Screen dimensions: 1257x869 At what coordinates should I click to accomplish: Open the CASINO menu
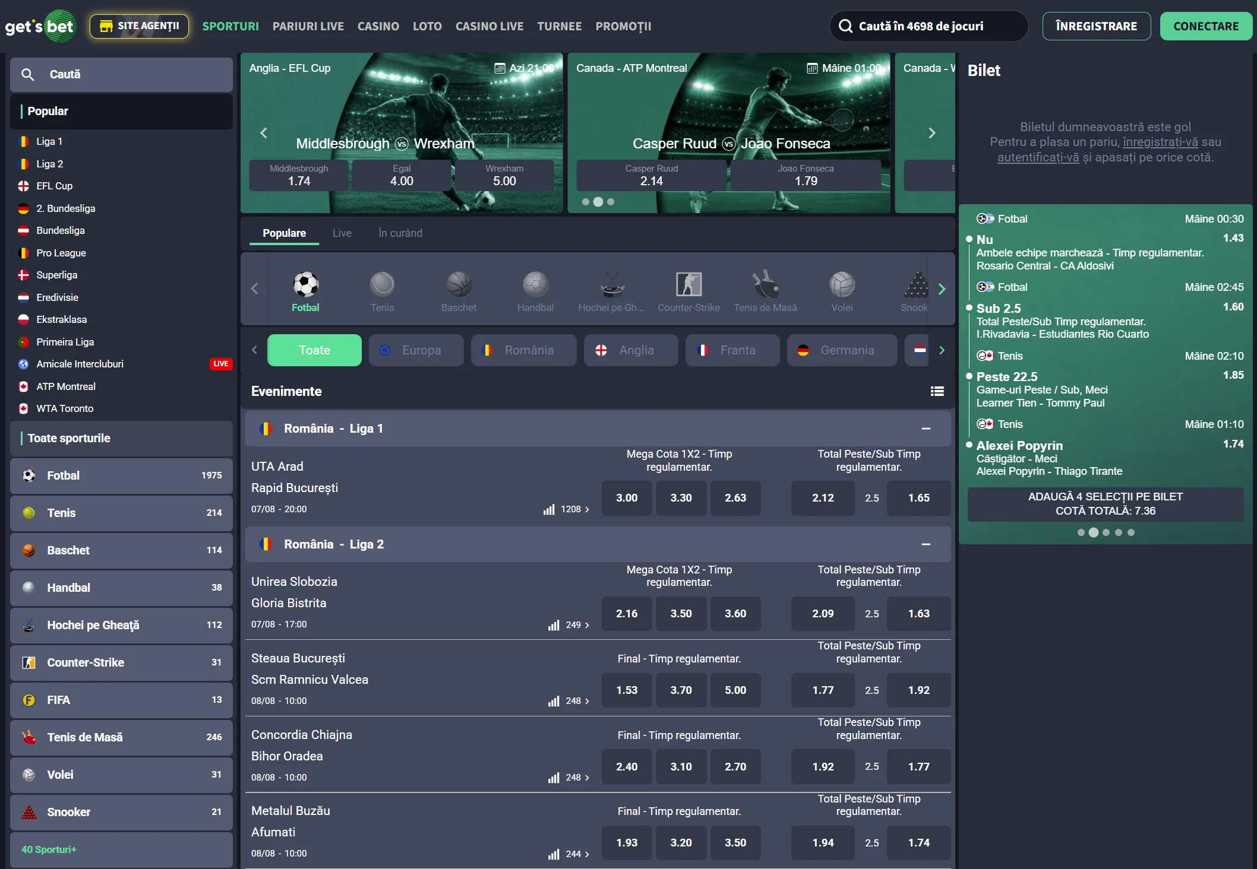(x=378, y=26)
